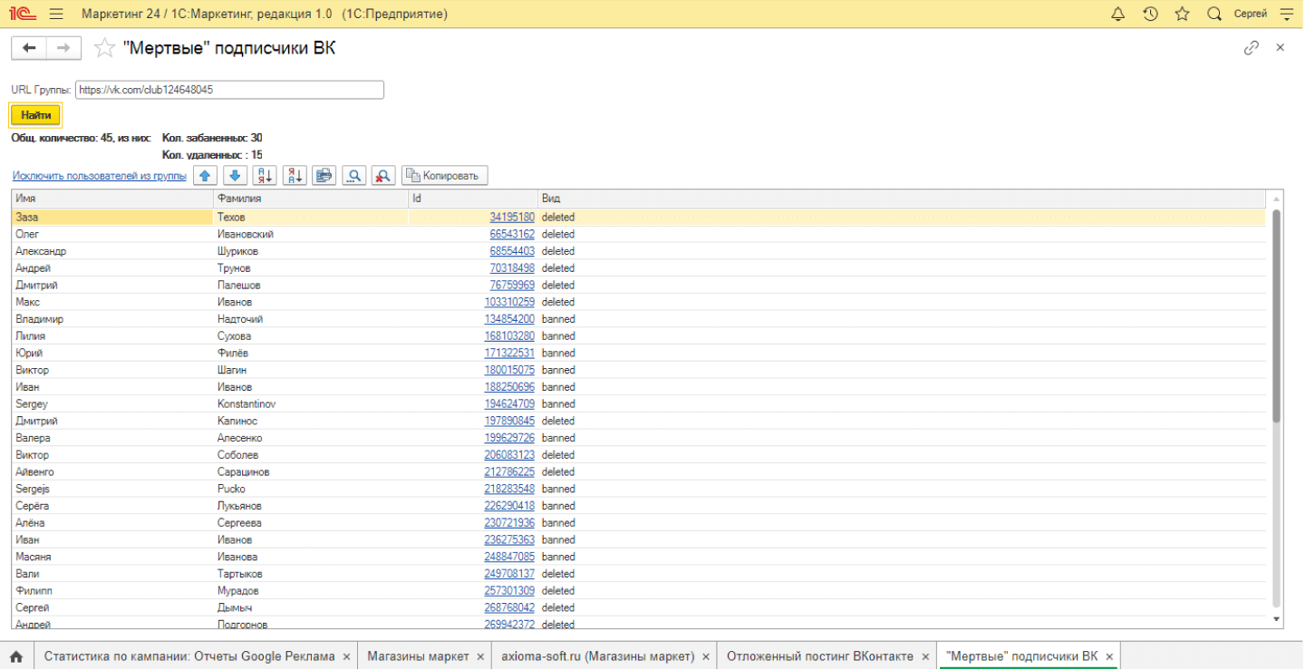Sort list ascending А-Я

(x=265, y=176)
